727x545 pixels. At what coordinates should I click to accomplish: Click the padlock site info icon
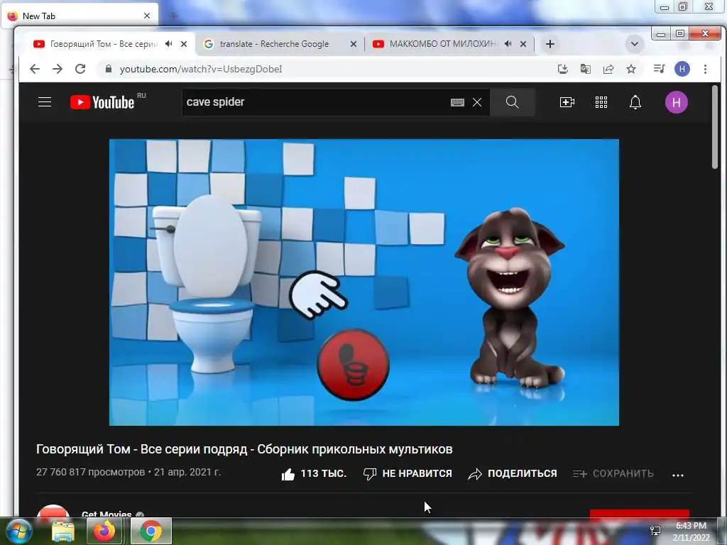click(109, 69)
